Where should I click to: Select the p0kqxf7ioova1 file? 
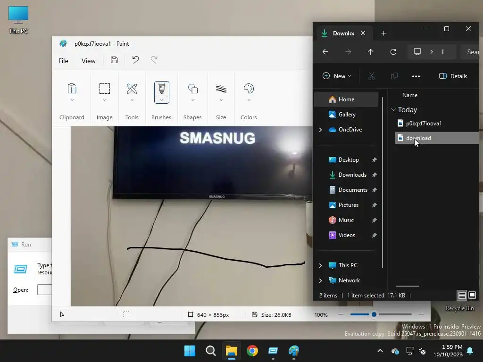[x=424, y=123]
